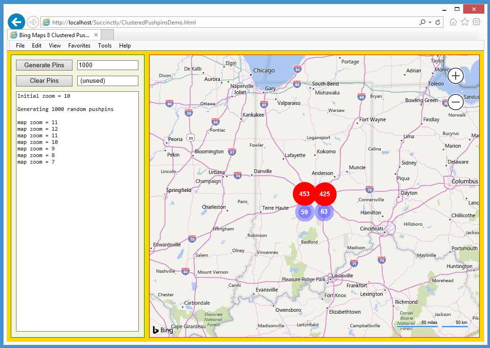490x348 pixels.
Task: Click the Terre Haute label on the map
Action: click(x=275, y=208)
